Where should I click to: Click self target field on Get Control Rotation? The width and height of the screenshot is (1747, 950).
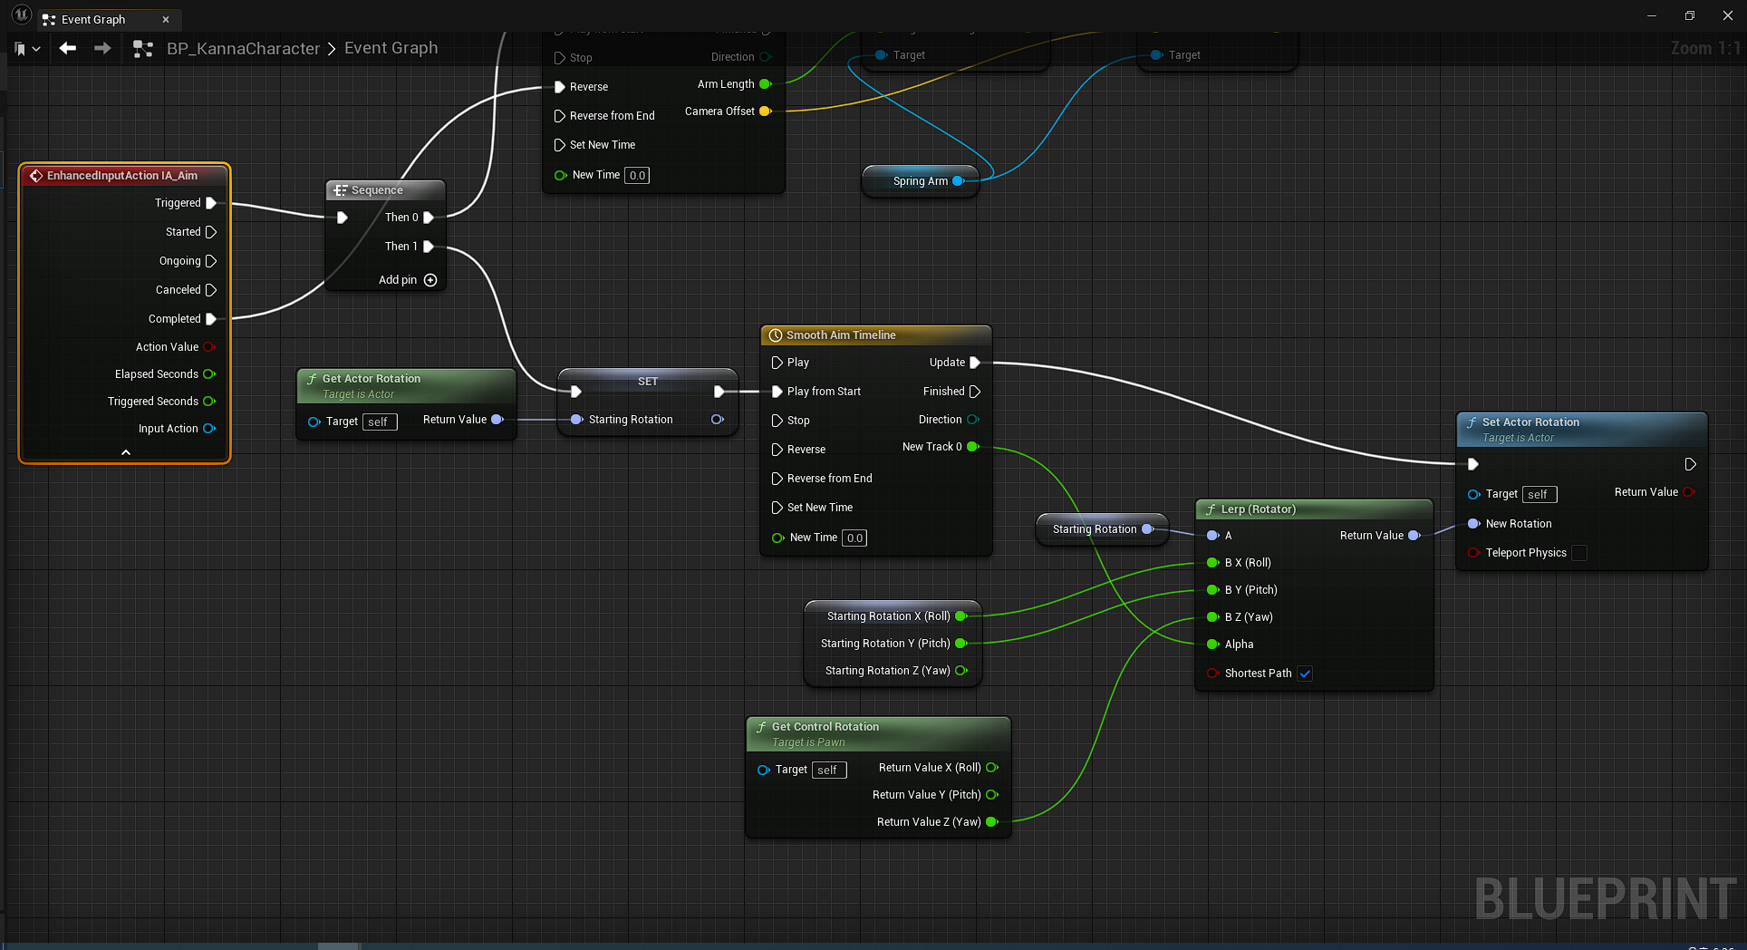pyautogui.click(x=829, y=771)
